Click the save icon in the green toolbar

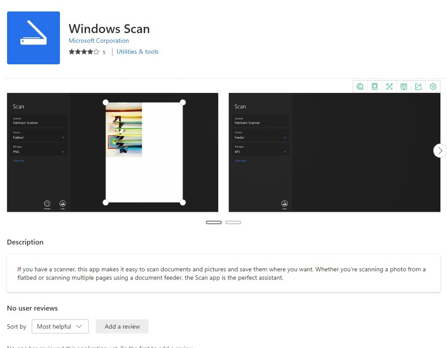(404, 86)
